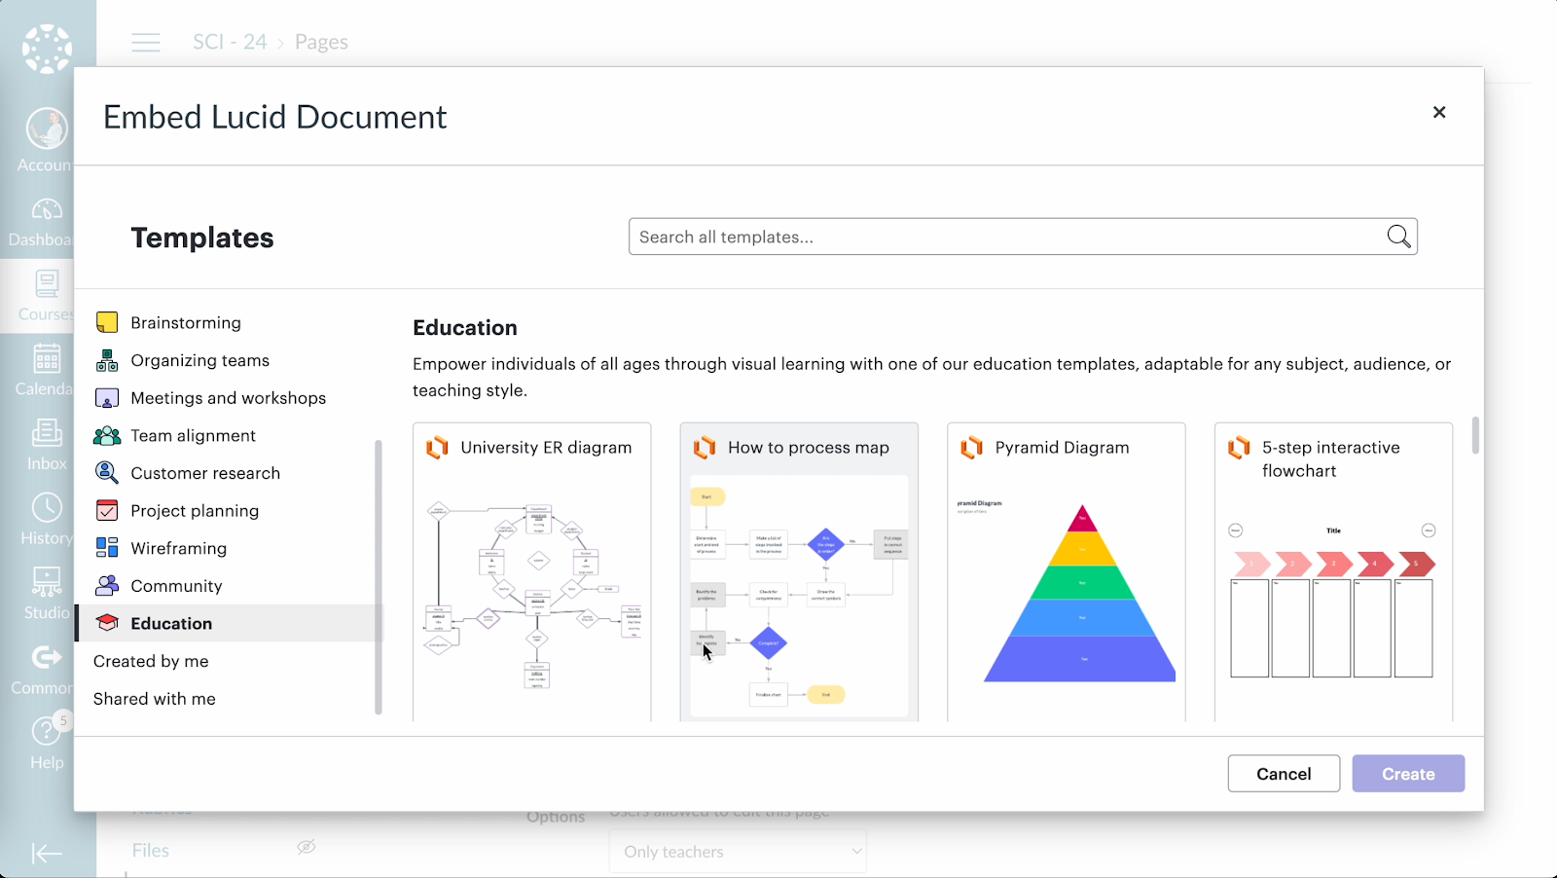Click the Project planning checklist icon
The image size is (1557, 878).
coord(107,510)
